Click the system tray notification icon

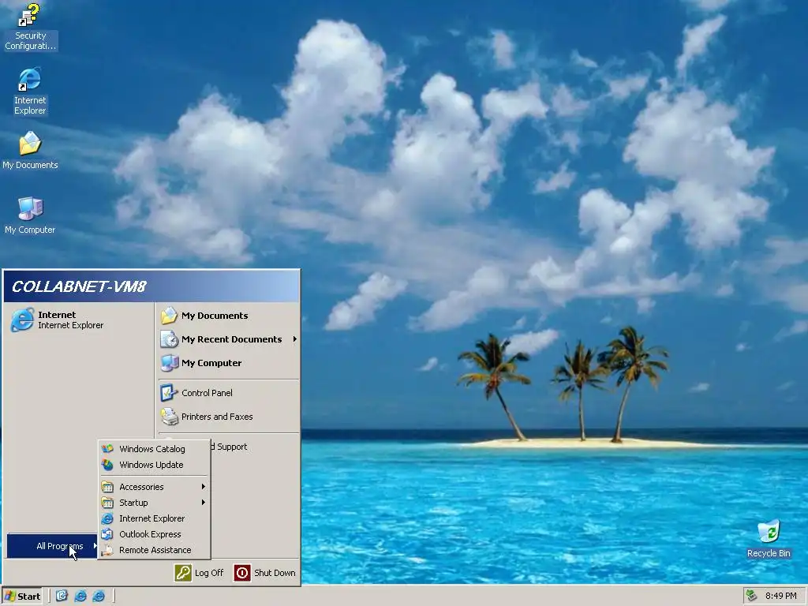click(751, 596)
